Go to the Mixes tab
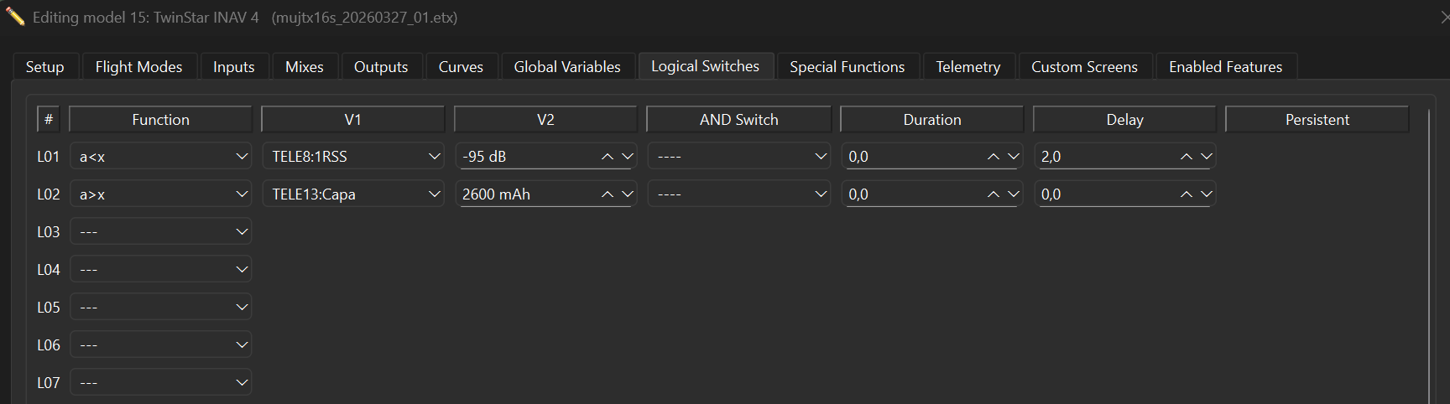Image resolution: width=1450 pixels, height=404 pixels. (x=304, y=67)
